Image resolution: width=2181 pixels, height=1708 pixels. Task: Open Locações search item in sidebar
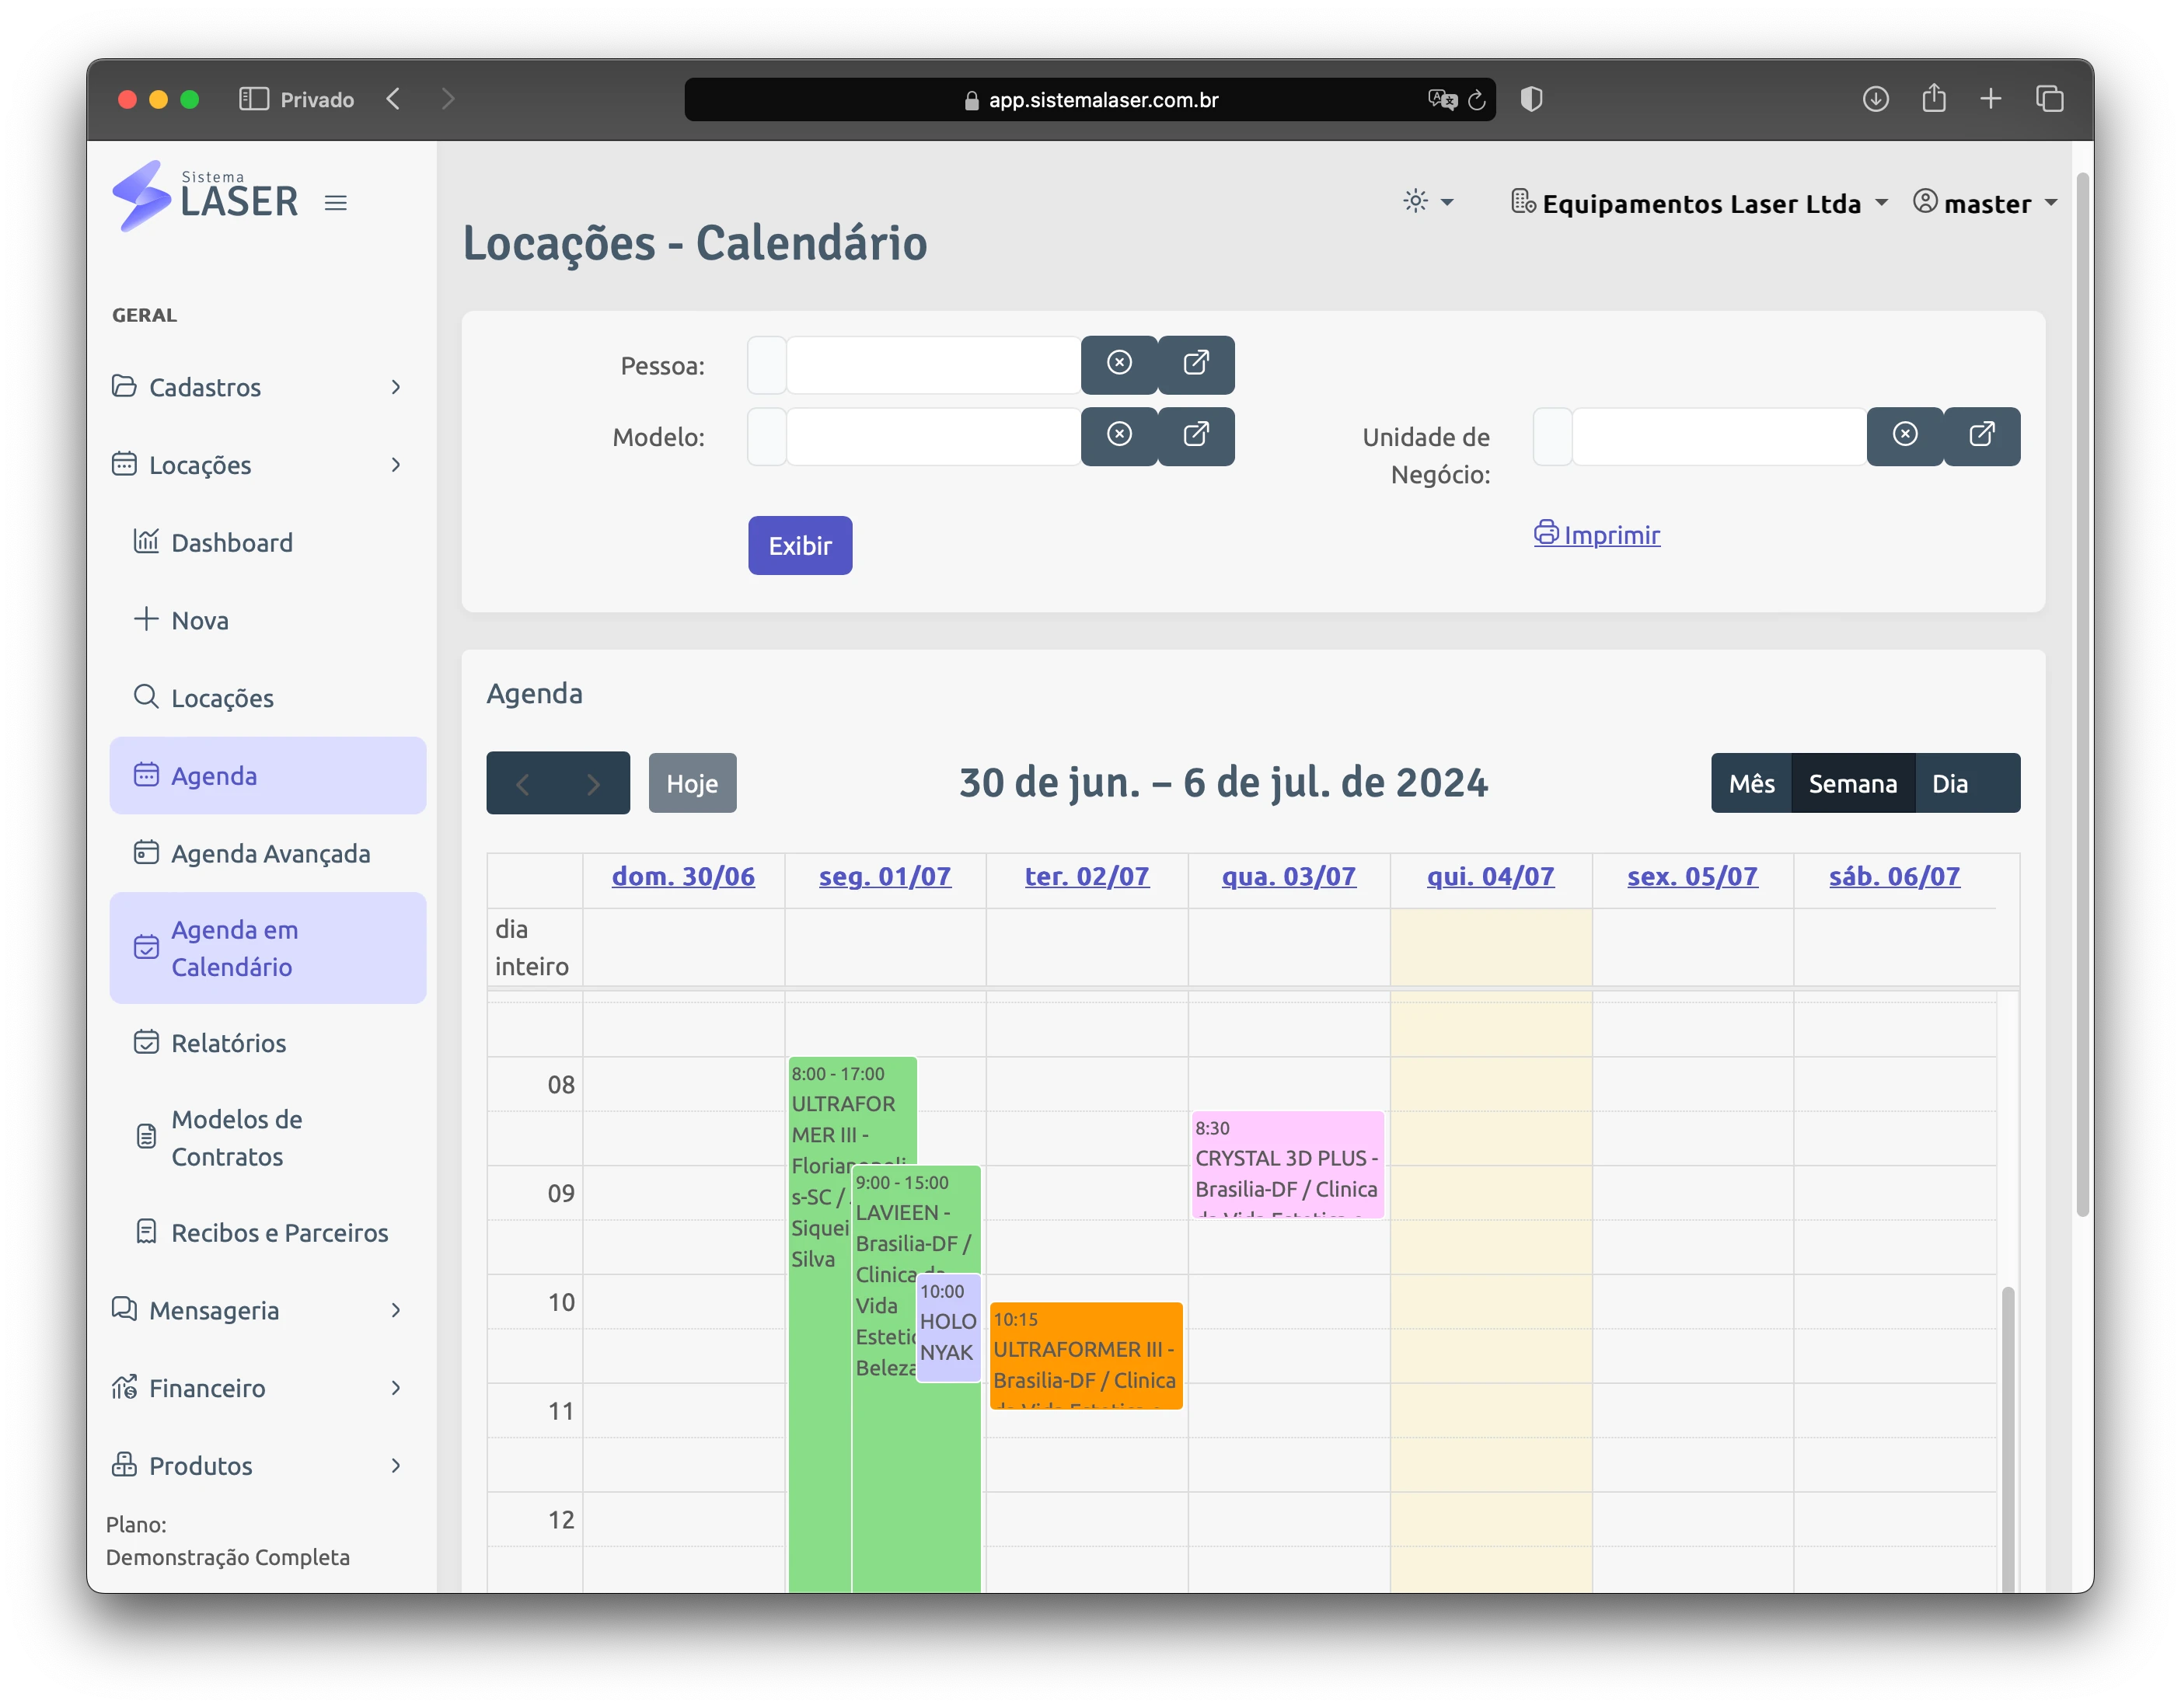pyautogui.click(x=268, y=698)
